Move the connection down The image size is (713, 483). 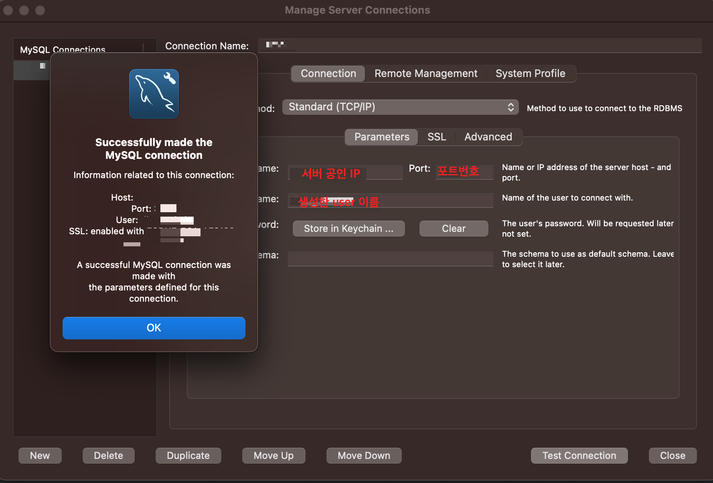coord(364,456)
